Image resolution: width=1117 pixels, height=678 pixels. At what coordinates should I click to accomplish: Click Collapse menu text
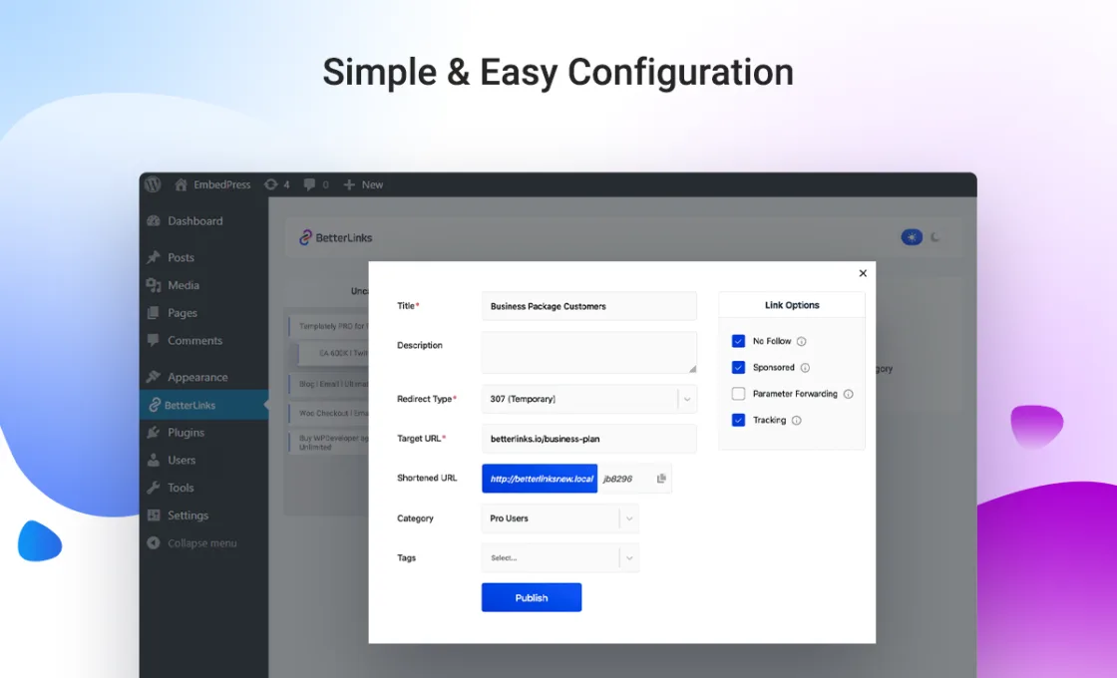(202, 542)
